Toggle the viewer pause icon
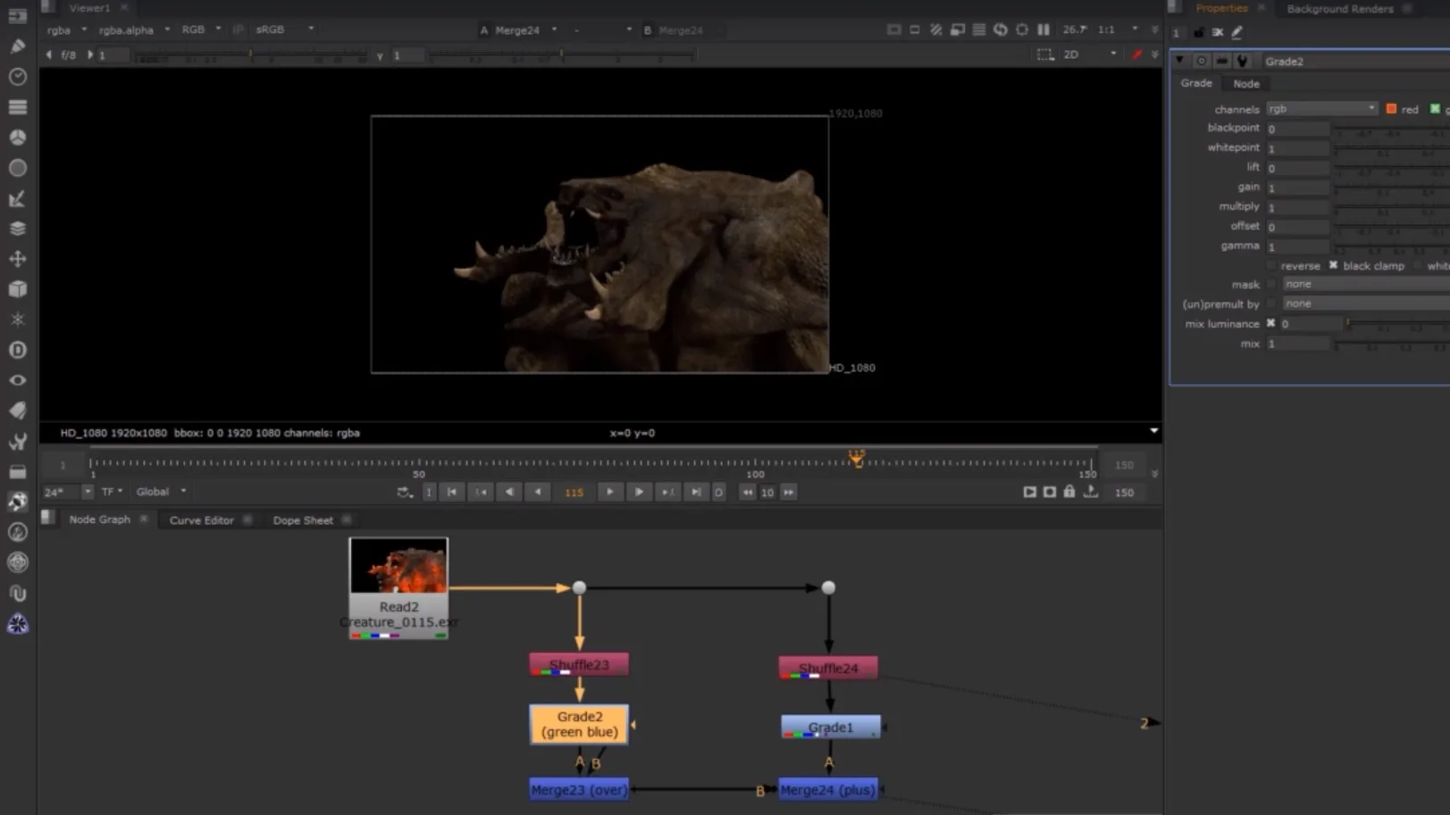 click(x=1043, y=29)
